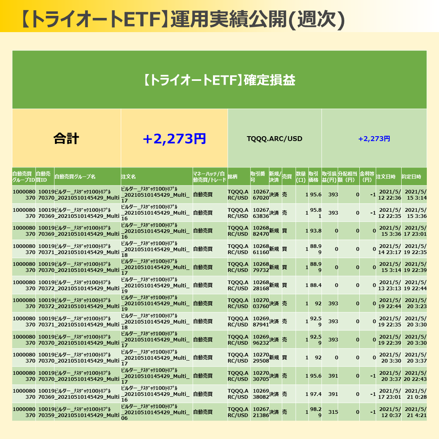Select the 注文名 column header

(x=156, y=177)
